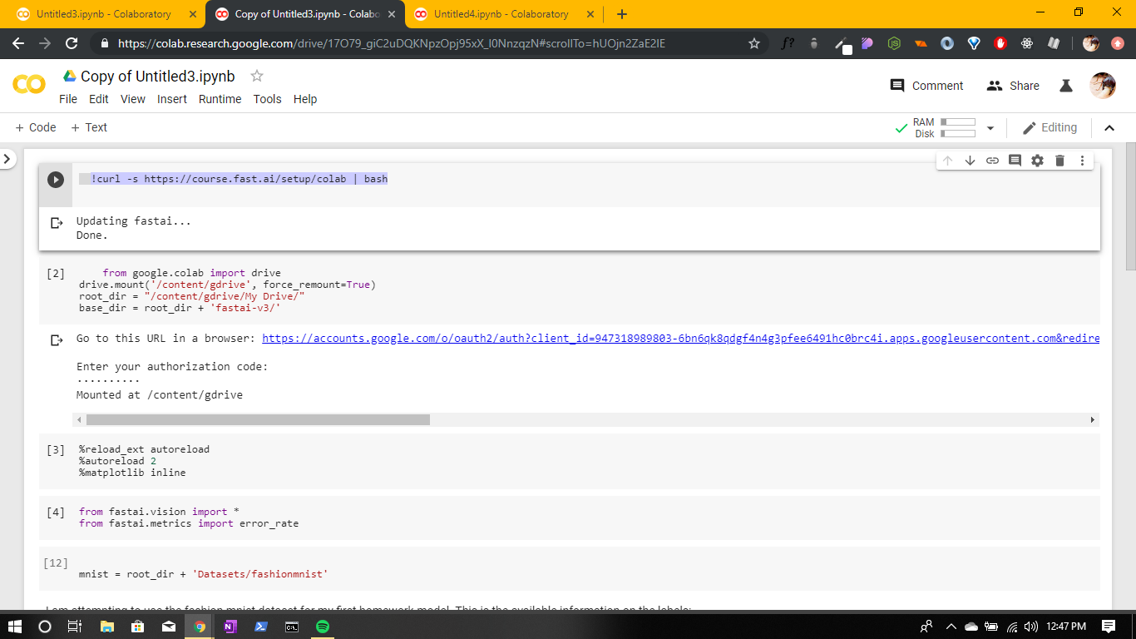
Task: Copy link to the selected cell
Action: (x=992, y=161)
